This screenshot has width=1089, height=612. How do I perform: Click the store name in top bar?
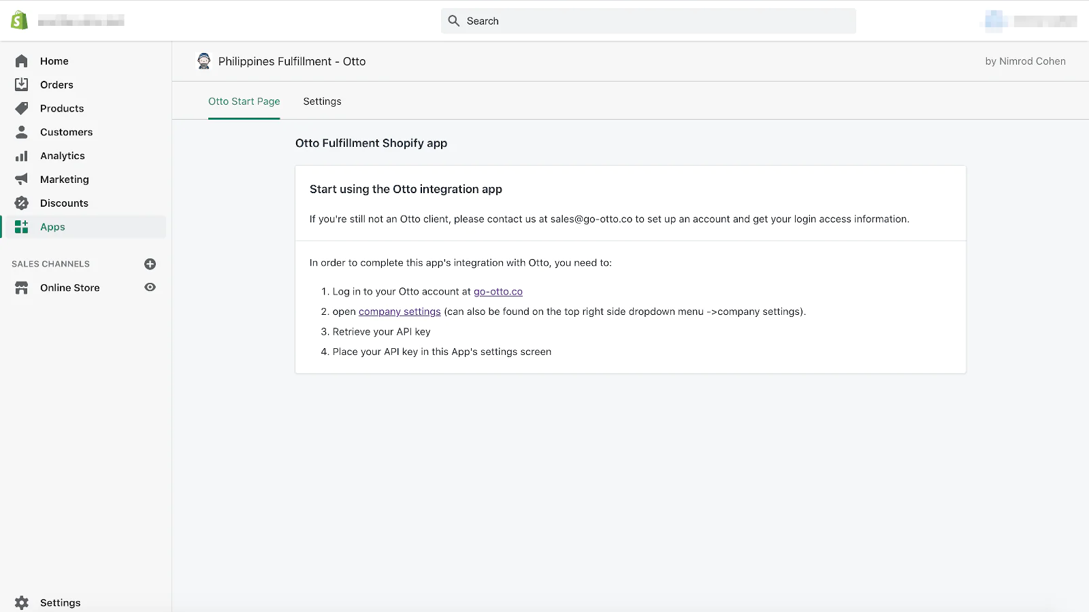(81, 21)
